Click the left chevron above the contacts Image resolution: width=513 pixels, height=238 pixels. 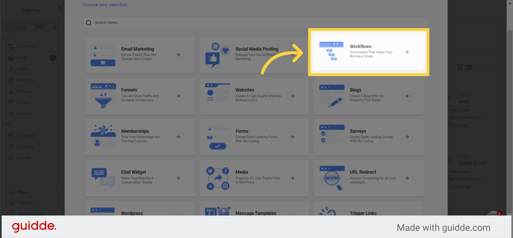[x=478, y=67]
